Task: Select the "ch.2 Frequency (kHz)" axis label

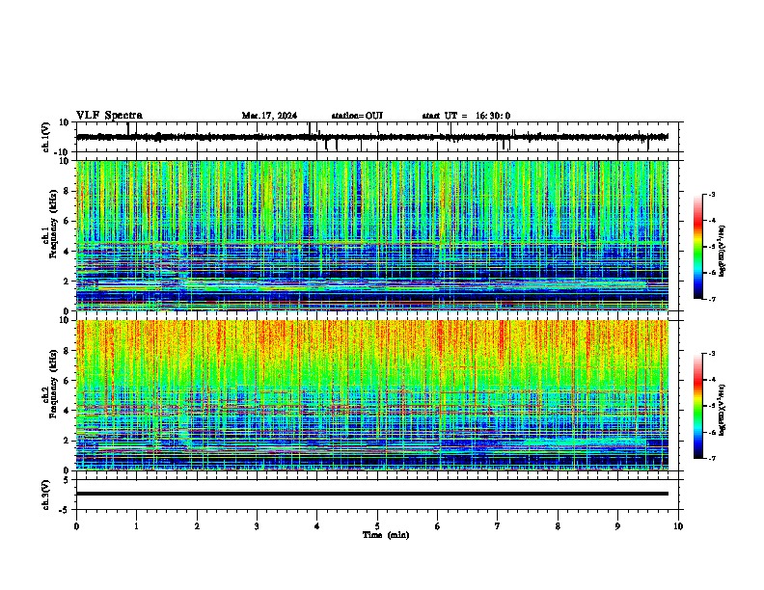Action: tap(51, 384)
